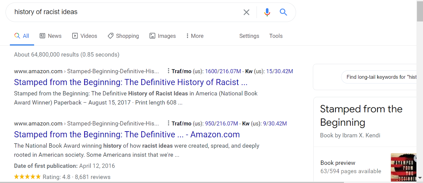This screenshot has height=183, width=423.
Task: Go to the Images results tab
Action: (163, 36)
